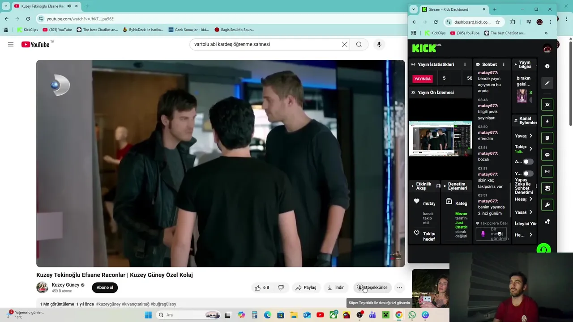Image resolution: width=573 pixels, height=322 pixels.
Task: Click the green KICK logo
Action: pos(424,48)
